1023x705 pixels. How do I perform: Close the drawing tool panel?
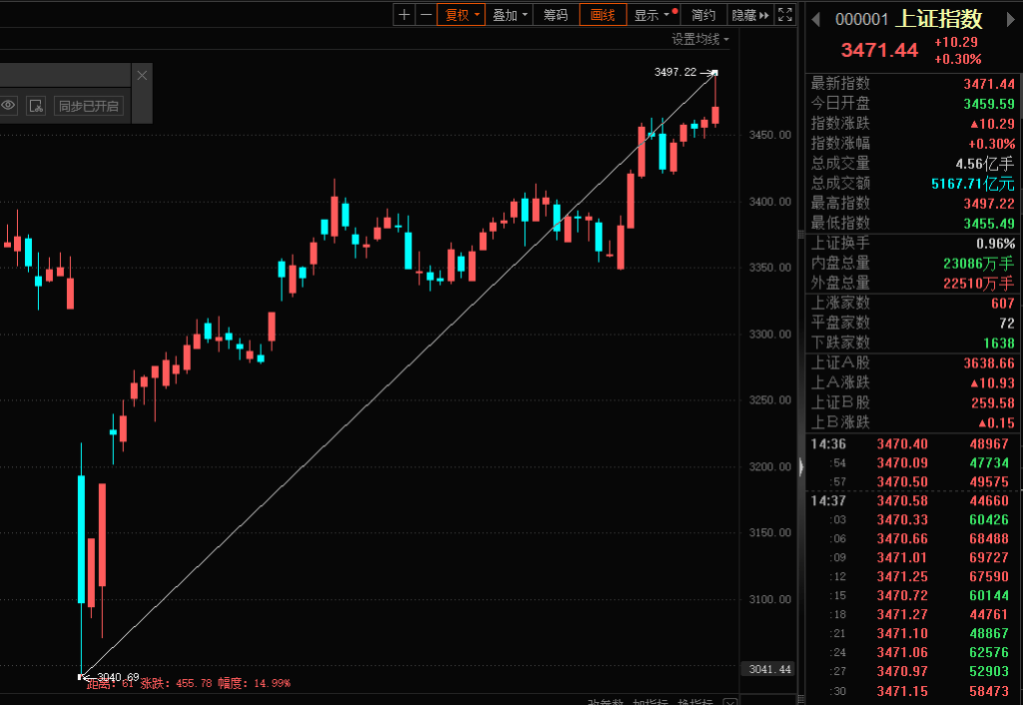point(142,76)
